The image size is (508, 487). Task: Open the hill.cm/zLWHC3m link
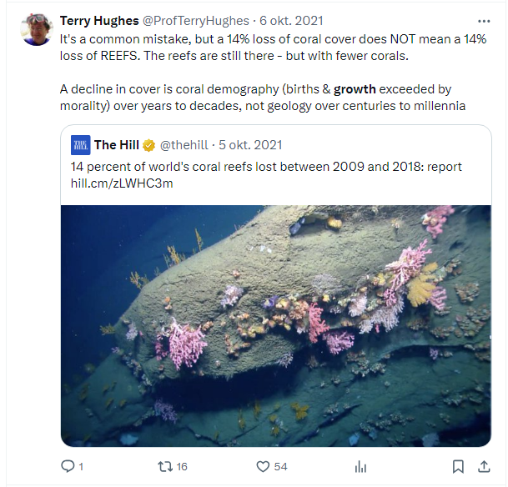(x=122, y=183)
